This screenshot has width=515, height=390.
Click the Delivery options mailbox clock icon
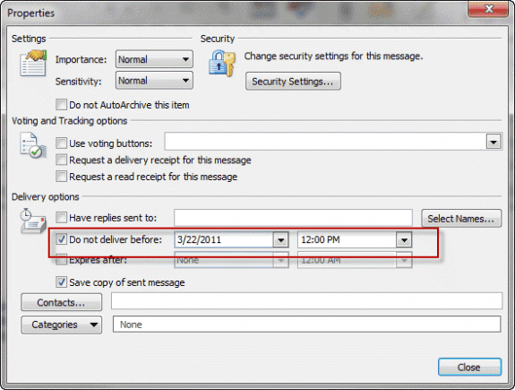[33, 221]
